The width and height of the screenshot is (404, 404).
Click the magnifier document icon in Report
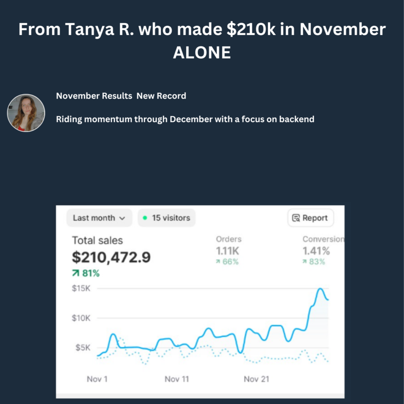click(296, 218)
